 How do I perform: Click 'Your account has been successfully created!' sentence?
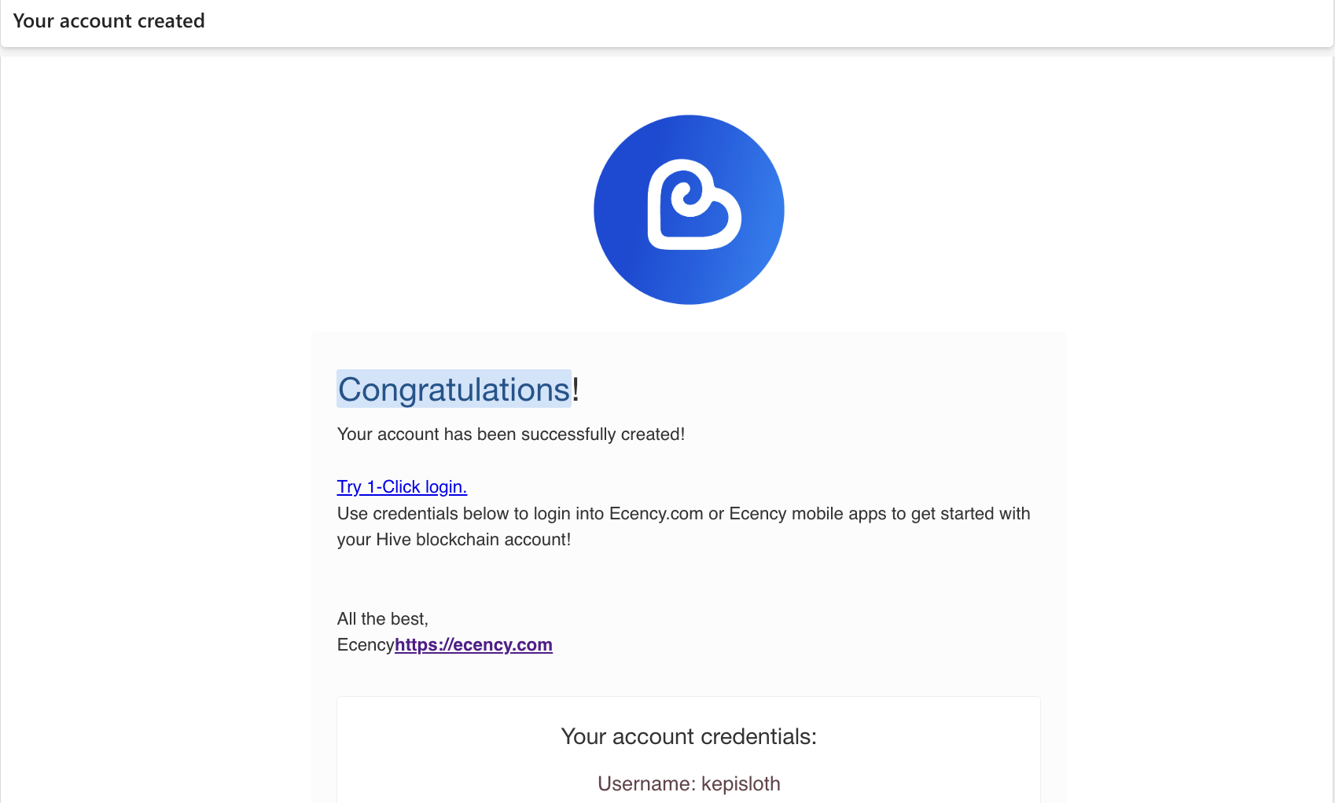pos(511,434)
